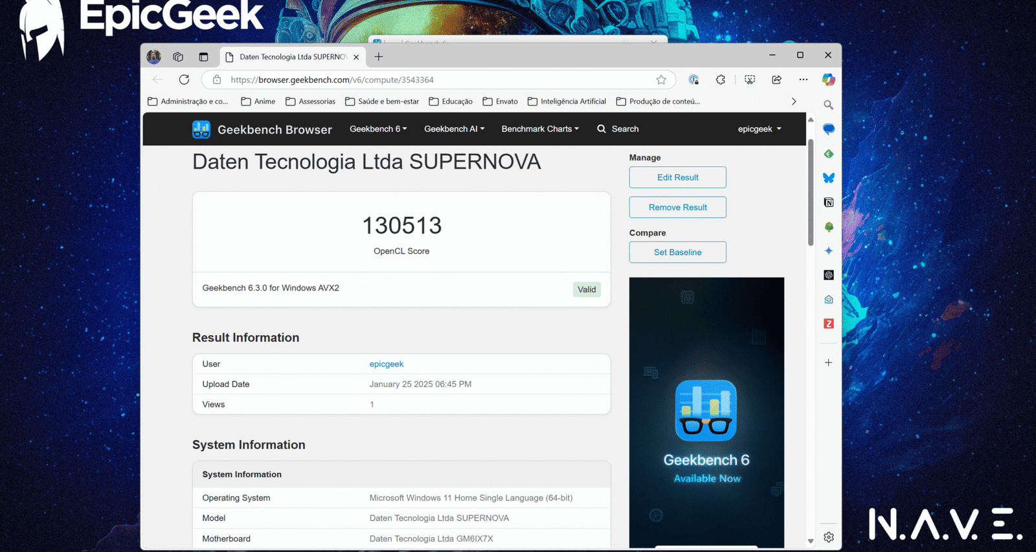Open Edge settings and more menu
Viewport: 1036px width, 552px height.
pyautogui.click(x=804, y=80)
